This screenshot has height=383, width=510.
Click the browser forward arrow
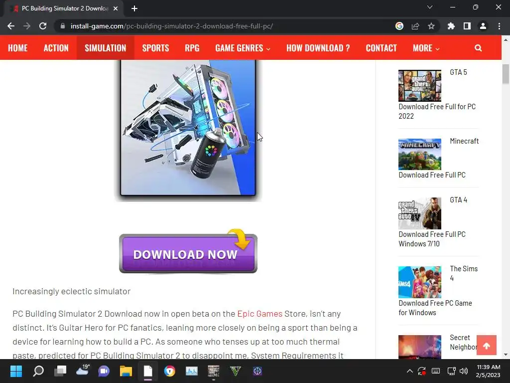point(27,26)
